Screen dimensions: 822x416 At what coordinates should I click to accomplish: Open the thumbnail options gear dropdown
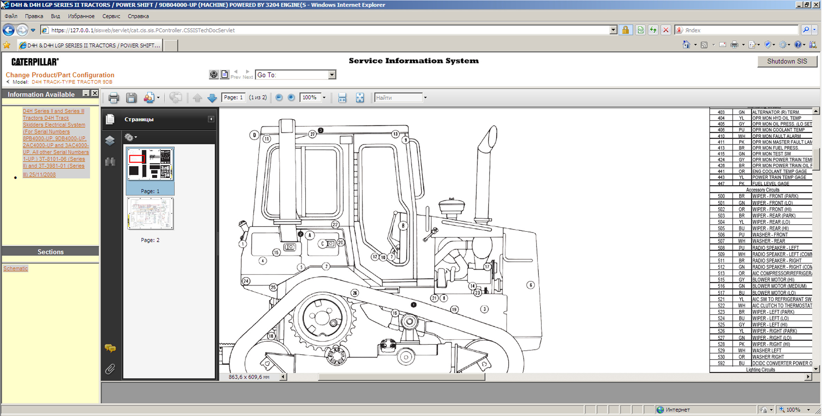pos(131,137)
